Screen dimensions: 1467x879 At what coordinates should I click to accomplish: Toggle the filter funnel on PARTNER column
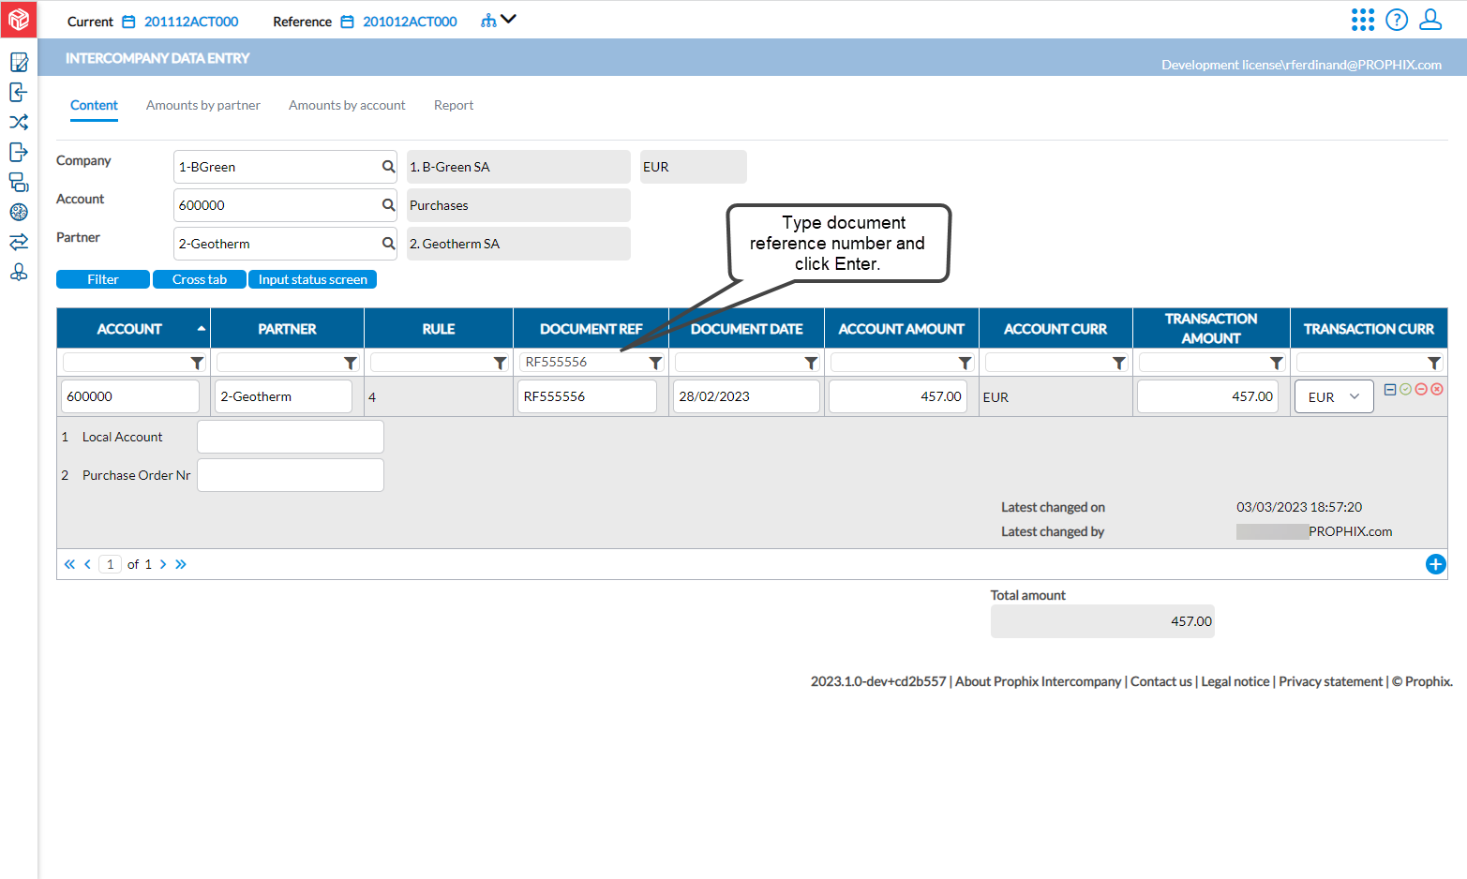(x=351, y=362)
